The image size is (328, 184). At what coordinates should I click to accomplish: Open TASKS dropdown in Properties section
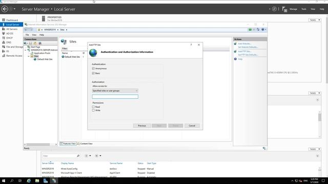click(315, 20)
